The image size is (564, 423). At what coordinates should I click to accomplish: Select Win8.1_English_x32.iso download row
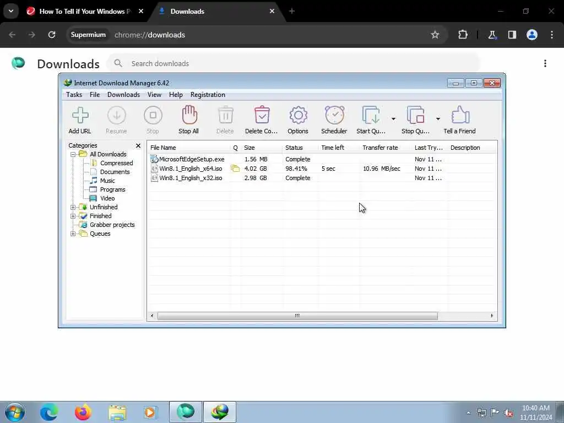322,178
